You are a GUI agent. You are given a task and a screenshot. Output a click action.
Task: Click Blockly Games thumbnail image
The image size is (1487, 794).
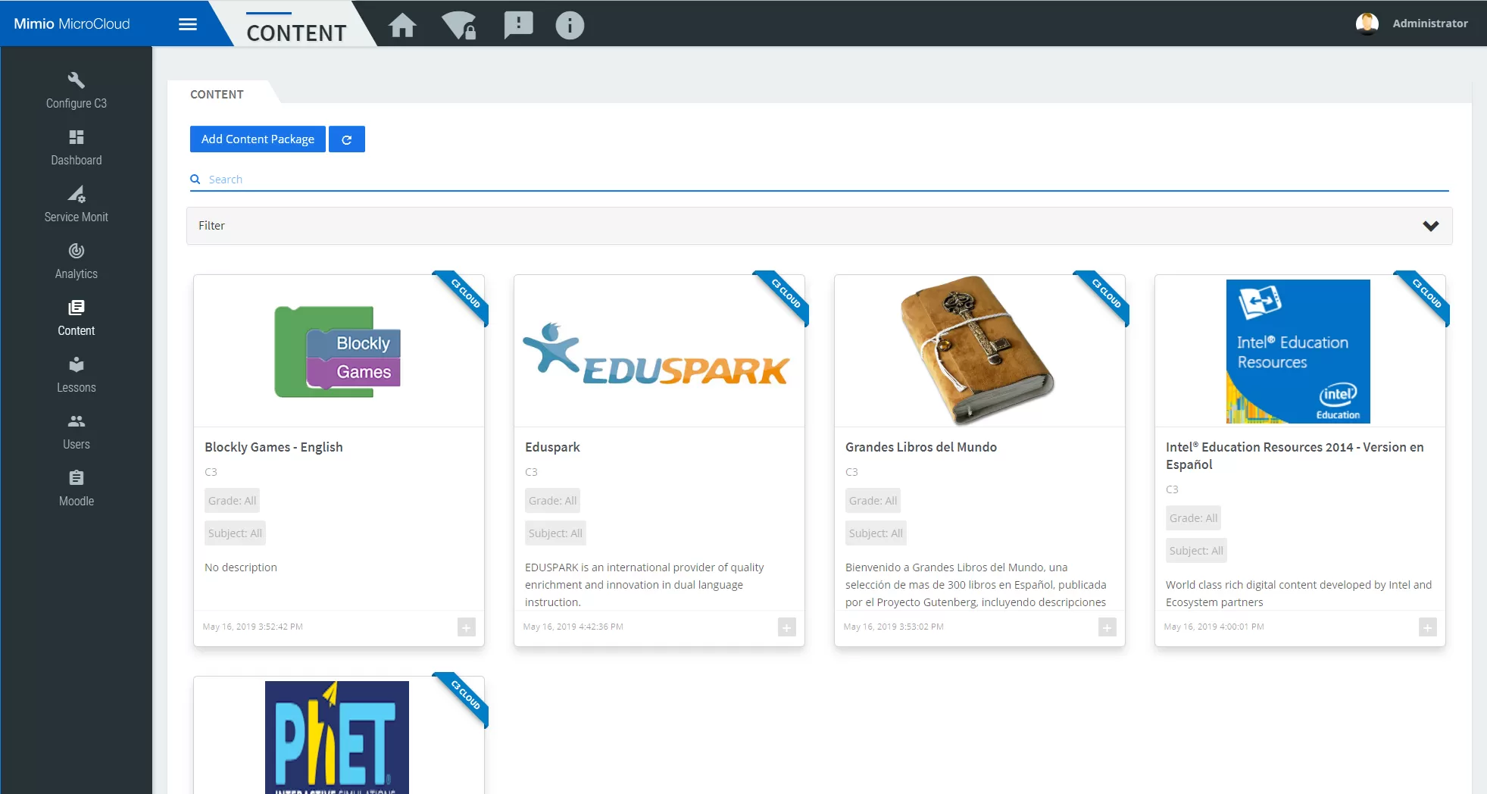point(338,352)
